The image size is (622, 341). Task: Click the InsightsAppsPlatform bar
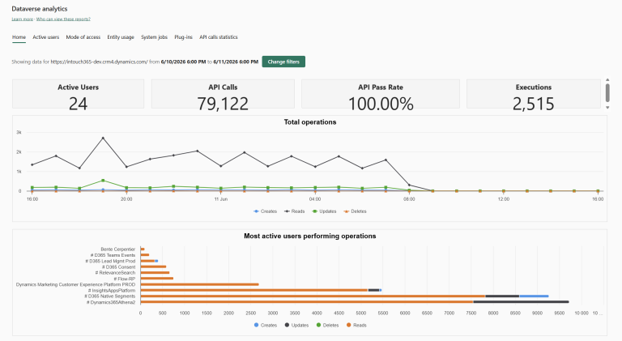[x=261, y=290]
